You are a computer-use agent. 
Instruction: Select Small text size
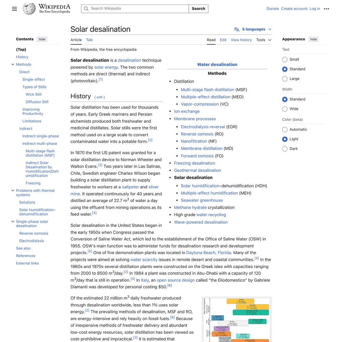click(285, 60)
